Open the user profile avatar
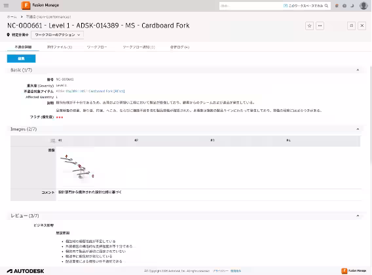Viewport: 372px width, 275px height. point(363,5)
